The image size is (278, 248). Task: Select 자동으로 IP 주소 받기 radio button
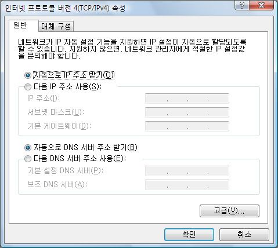28,75
